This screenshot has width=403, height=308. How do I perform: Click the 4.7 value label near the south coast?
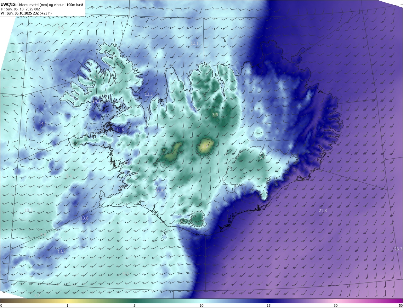(x=183, y=221)
